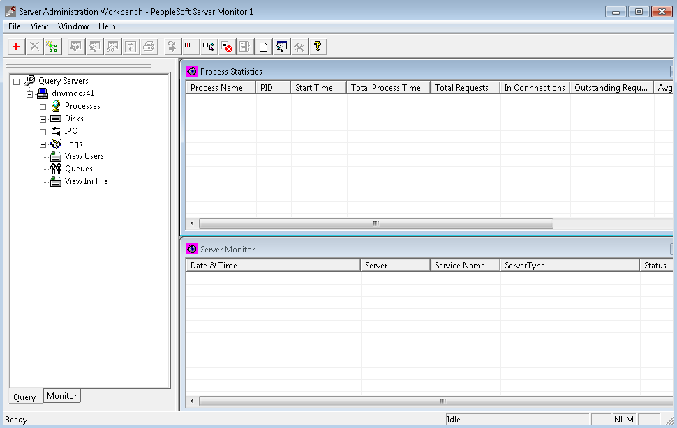Click the red plus add server icon
The image size is (677, 428).
(16, 47)
